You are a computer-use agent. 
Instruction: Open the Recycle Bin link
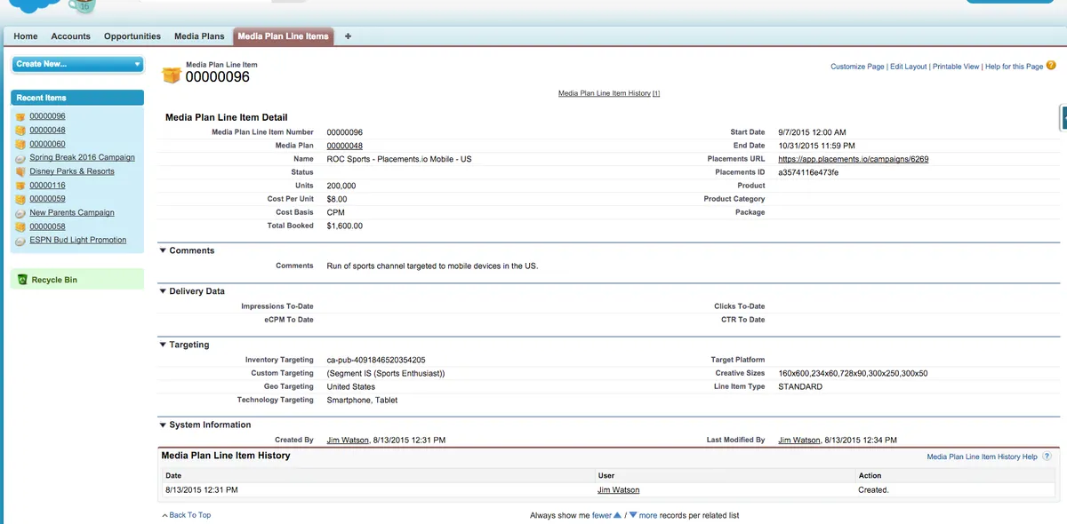point(54,280)
